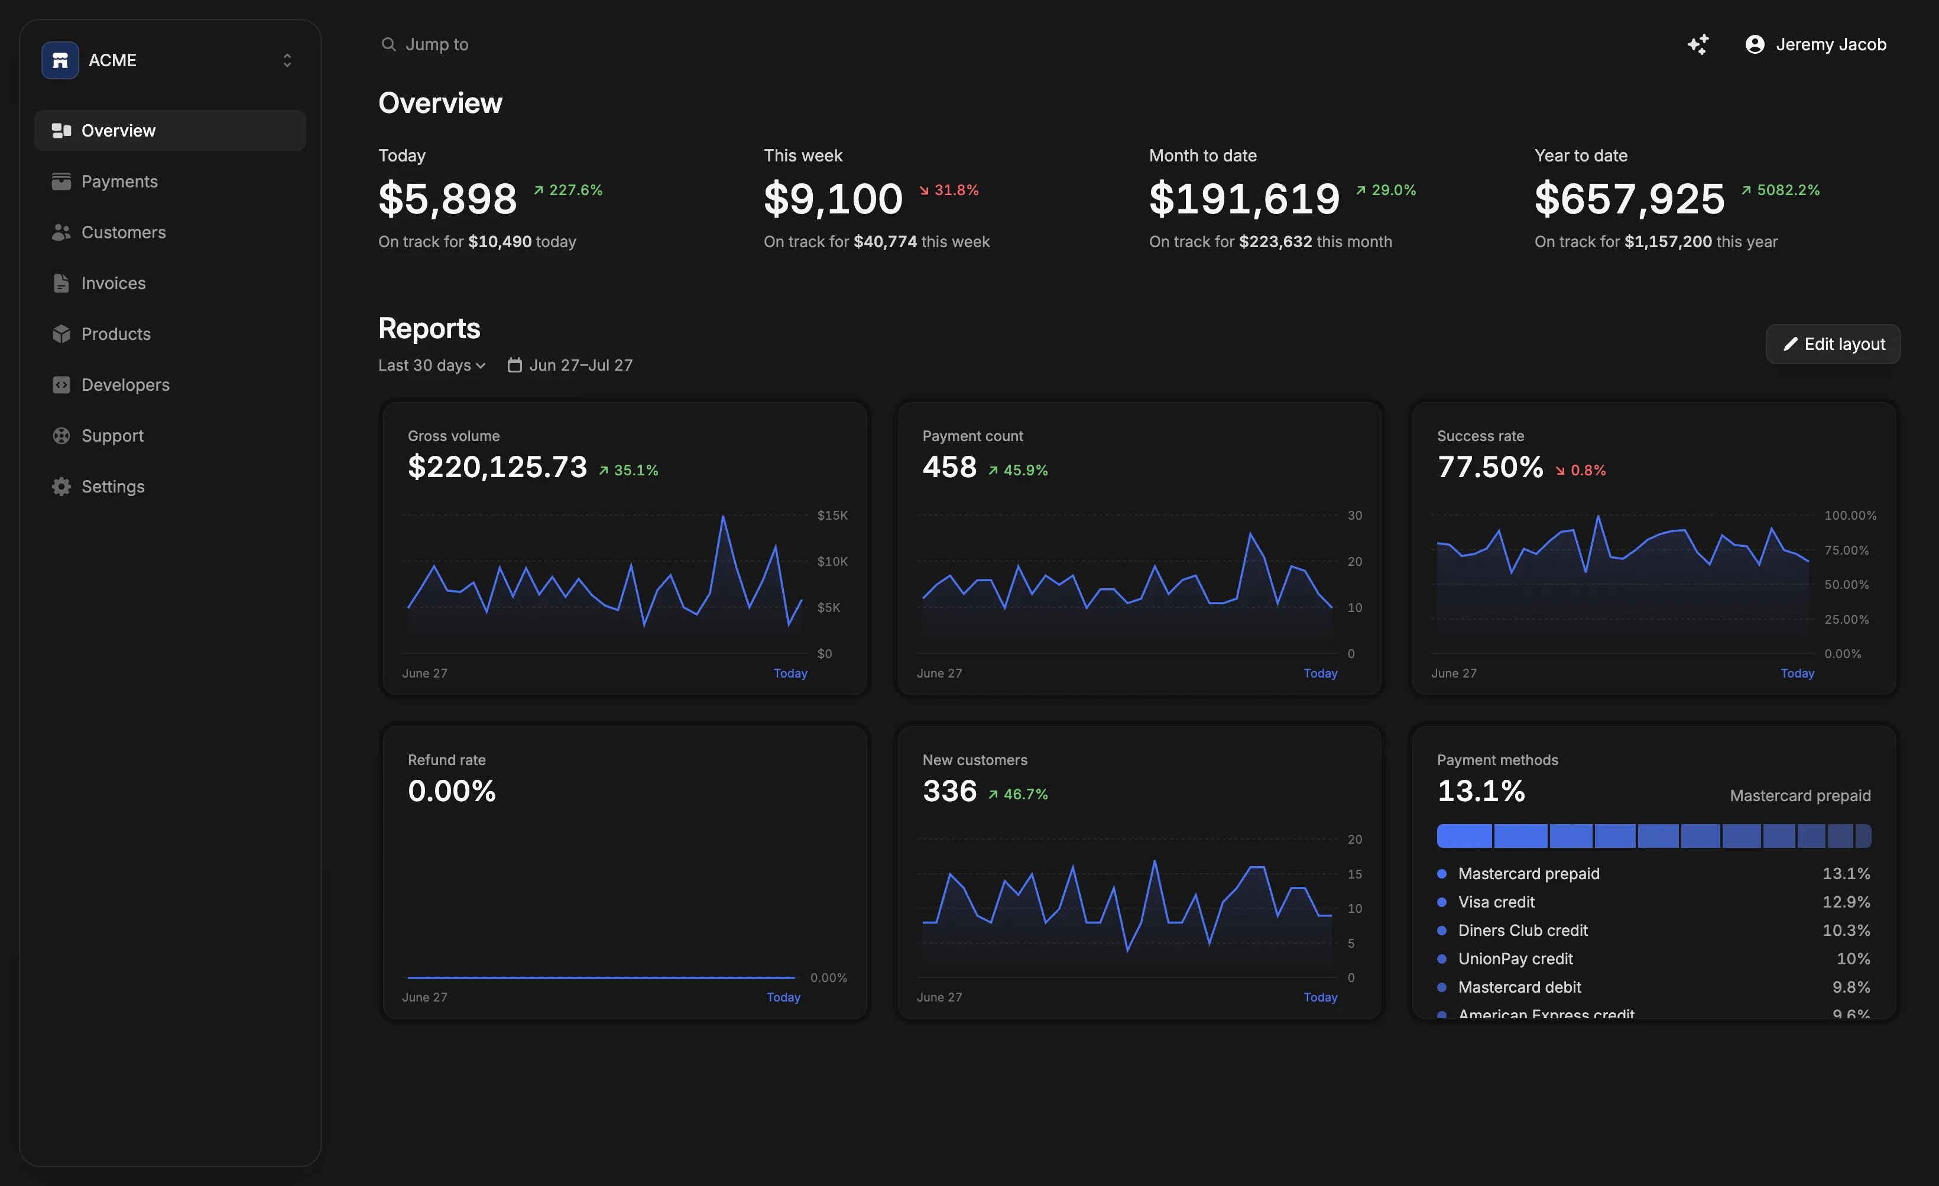Go to the Payments section
The image size is (1939, 1186).
[x=170, y=182]
